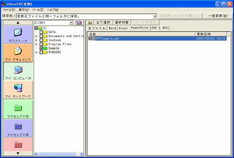The image size is (234, 158).
Task: Open blue My Select ② folder
Action: (18, 128)
